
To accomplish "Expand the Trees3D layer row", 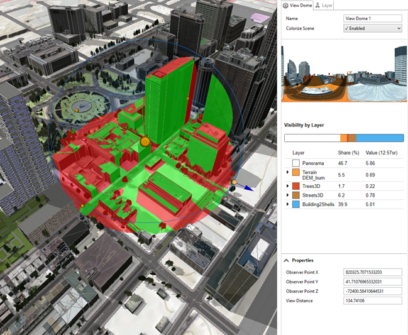I will (288, 186).
